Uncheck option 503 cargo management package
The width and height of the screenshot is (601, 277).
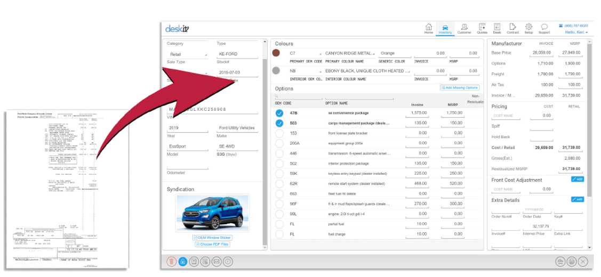point(279,124)
